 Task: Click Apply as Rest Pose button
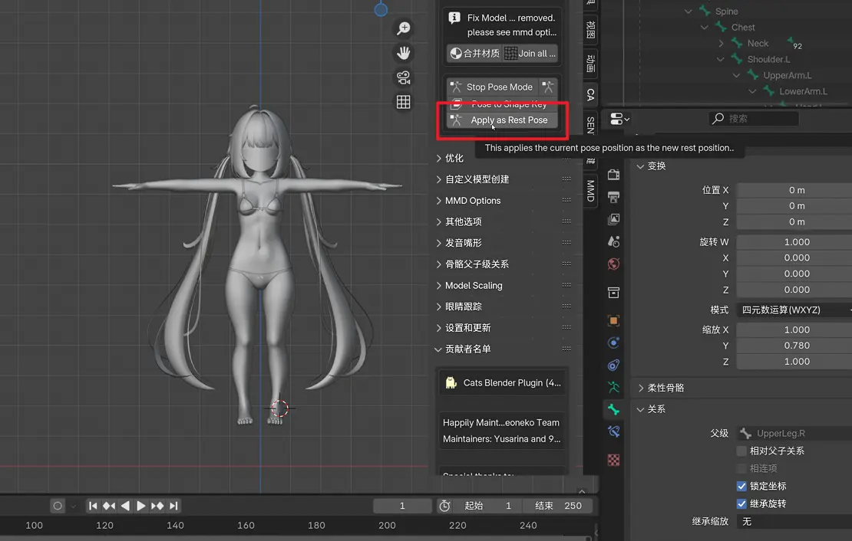[x=502, y=120]
